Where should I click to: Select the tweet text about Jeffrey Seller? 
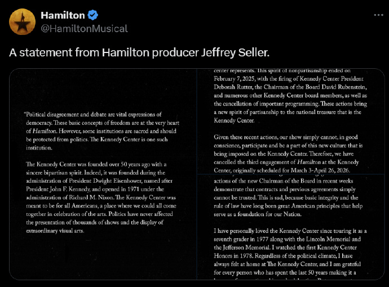[x=139, y=52]
